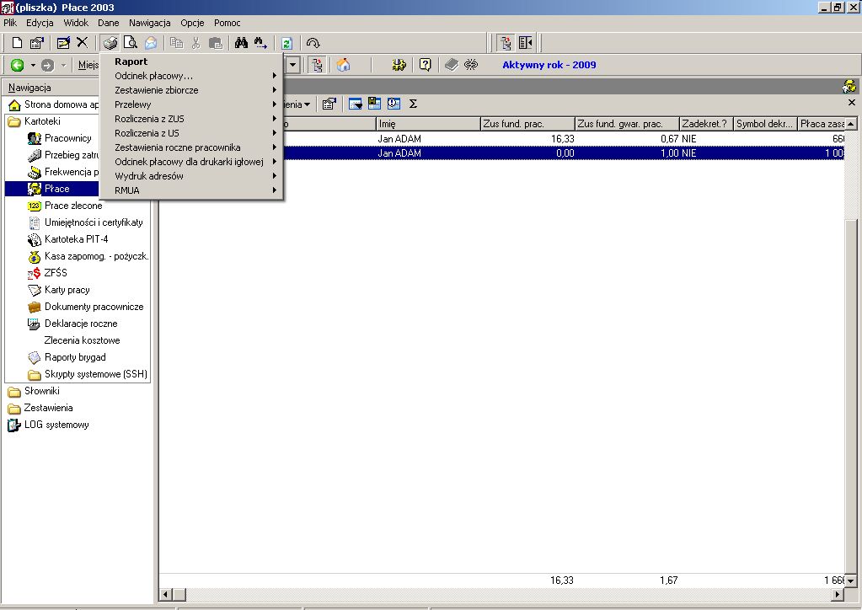The height and width of the screenshot is (610, 862).
Task: Open print preview magnifier icon
Action: [x=131, y=43]
